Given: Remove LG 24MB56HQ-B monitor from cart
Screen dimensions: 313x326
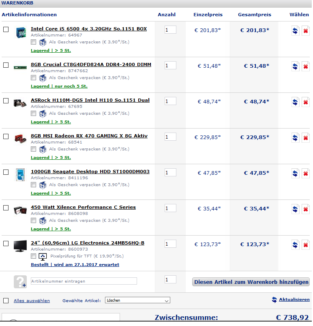Looking at the screenshot, I should coord(306,245).
